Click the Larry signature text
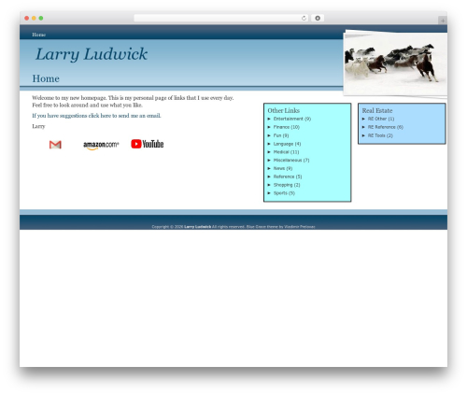 tap(38, 126)
